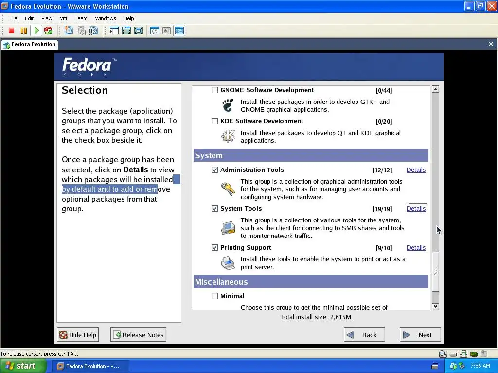Viewport: 498px width, 373px height.
Task: Click the System Tools computer icon
Action: pos(228,228)
